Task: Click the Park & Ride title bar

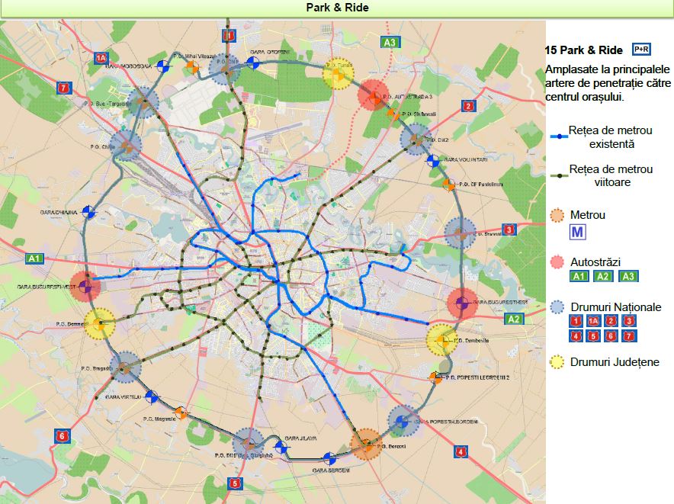Action: [x=337, y=8]
